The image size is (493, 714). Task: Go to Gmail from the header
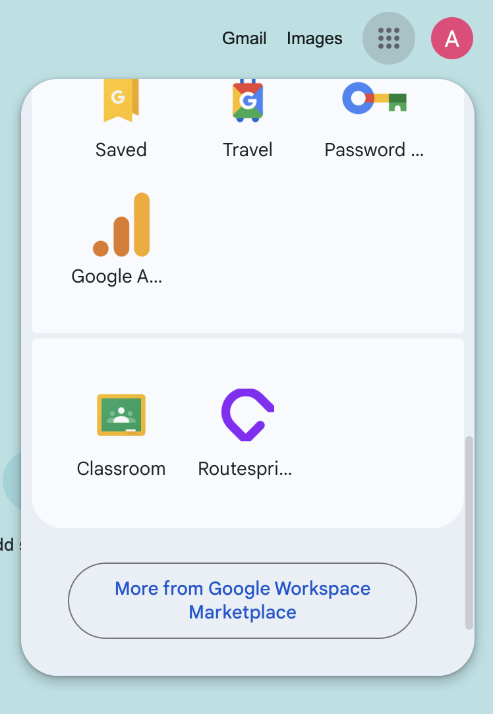coord(245,38)
